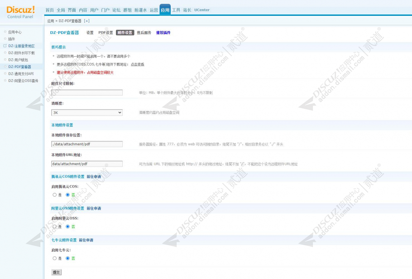412x279 pixels.
Task: Open 插件 in the sidebar
Action: pyautogui.click(x=12, y=39)
